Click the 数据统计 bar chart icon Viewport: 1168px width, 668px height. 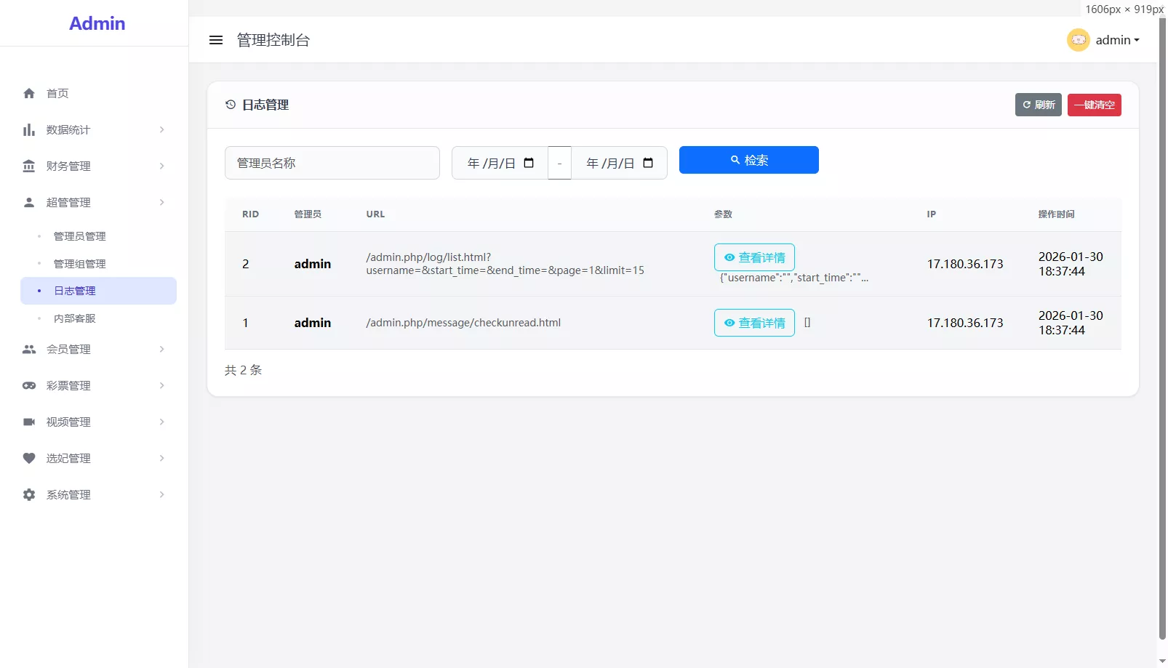pos(29,129)
